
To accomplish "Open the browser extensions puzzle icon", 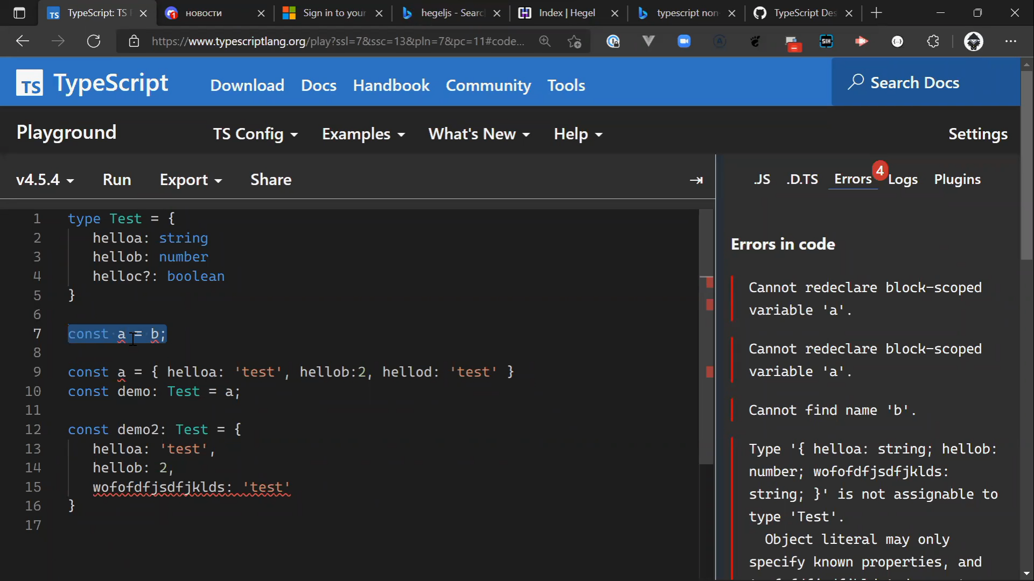I will [933, 41].
